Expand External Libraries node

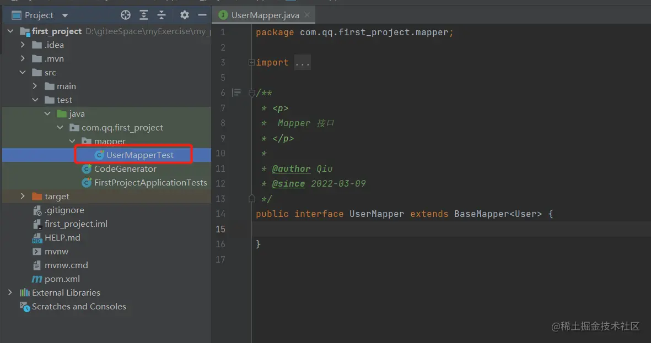coord(10,292)
